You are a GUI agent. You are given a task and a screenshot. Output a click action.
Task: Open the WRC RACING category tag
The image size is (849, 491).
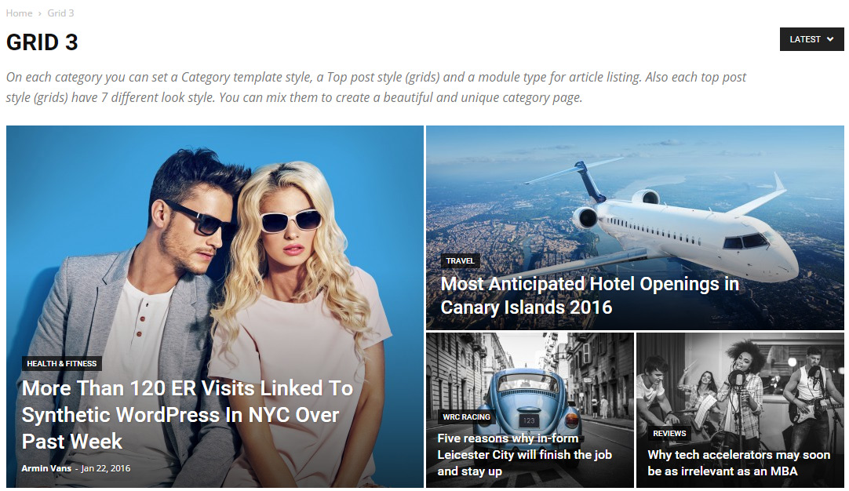click(x=466, y=416)
